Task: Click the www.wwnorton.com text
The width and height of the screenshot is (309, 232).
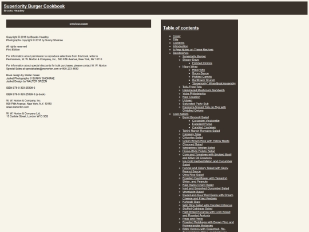Action: [18, 107]
